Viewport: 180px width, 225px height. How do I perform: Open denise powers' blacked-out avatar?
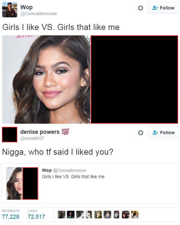(x=9, y=135)
